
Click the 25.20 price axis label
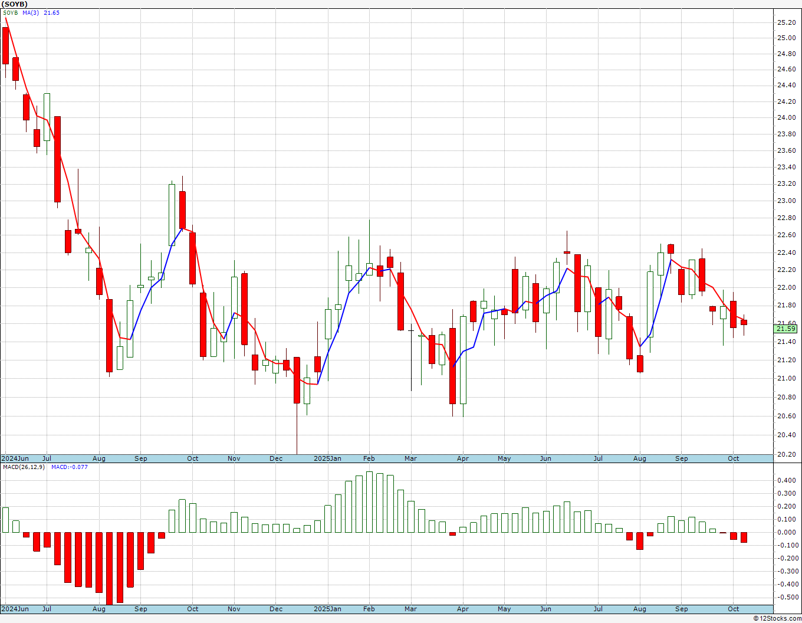787,22
